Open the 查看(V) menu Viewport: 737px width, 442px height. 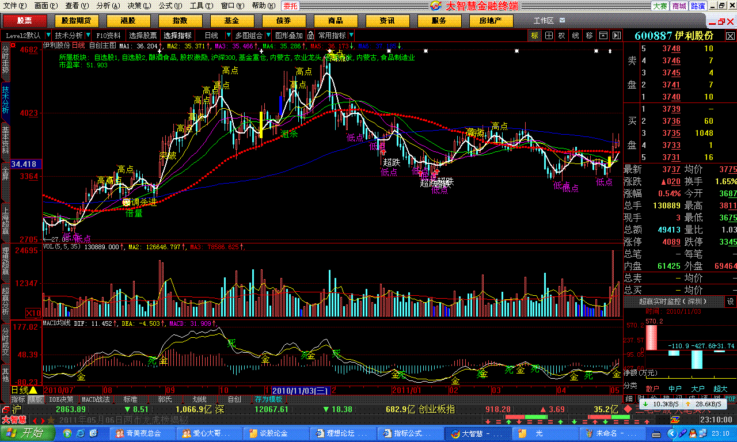click(77, 6)
